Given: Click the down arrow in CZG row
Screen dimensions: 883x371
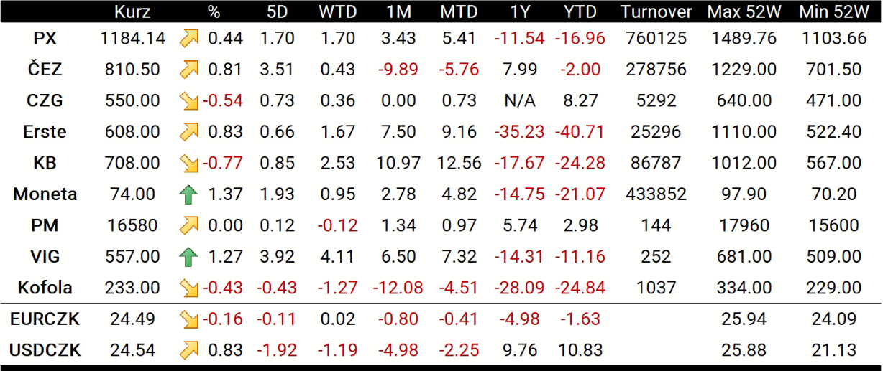Looking at the screenshot, I should 190,101.
